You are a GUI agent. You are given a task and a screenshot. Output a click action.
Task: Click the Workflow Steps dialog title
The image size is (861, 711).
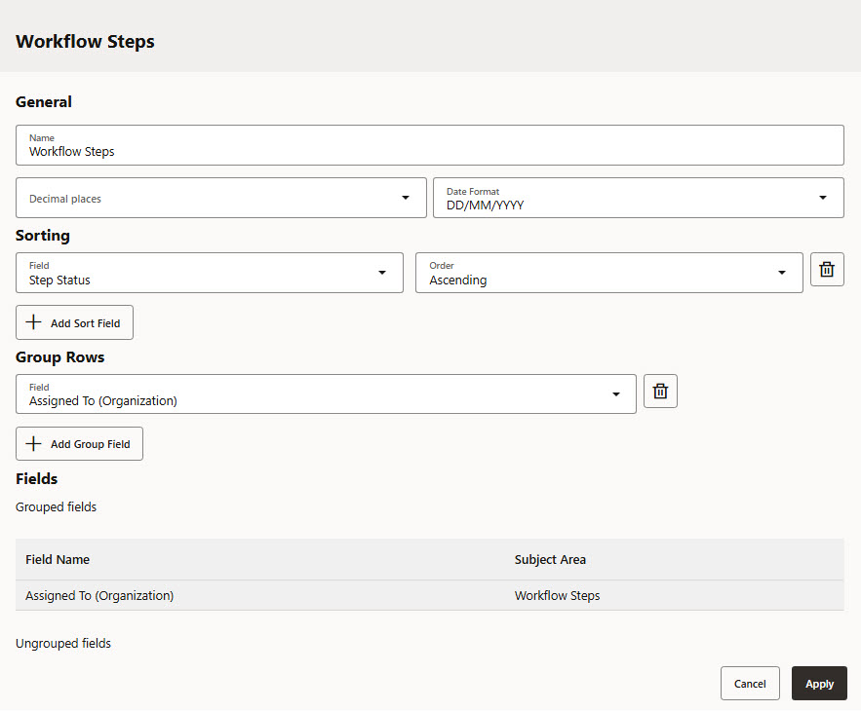(x=85, y=42)
